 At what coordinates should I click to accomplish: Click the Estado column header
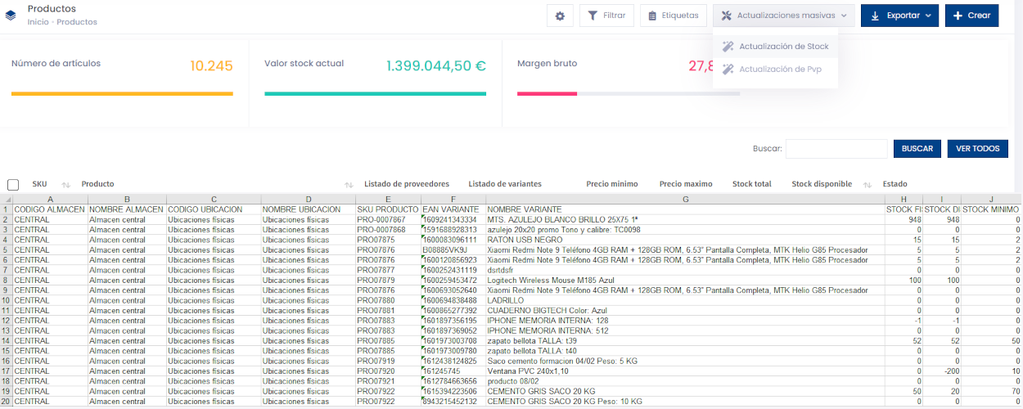(x=895, y=184)
